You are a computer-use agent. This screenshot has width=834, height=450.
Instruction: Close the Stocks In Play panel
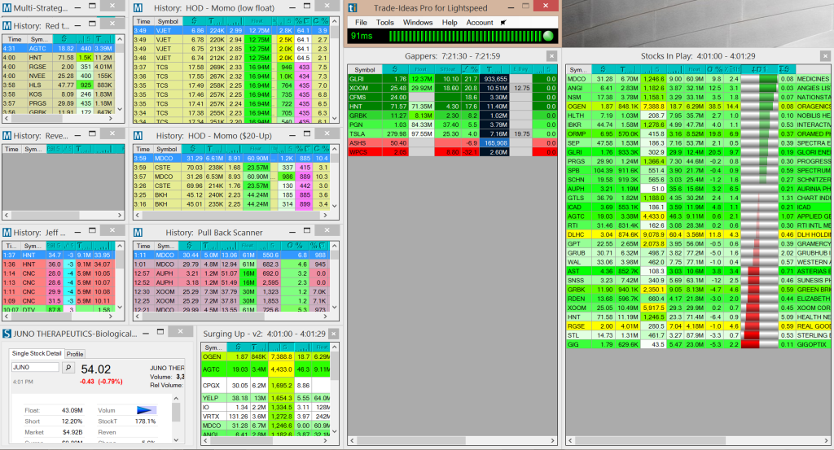point(825,56)
